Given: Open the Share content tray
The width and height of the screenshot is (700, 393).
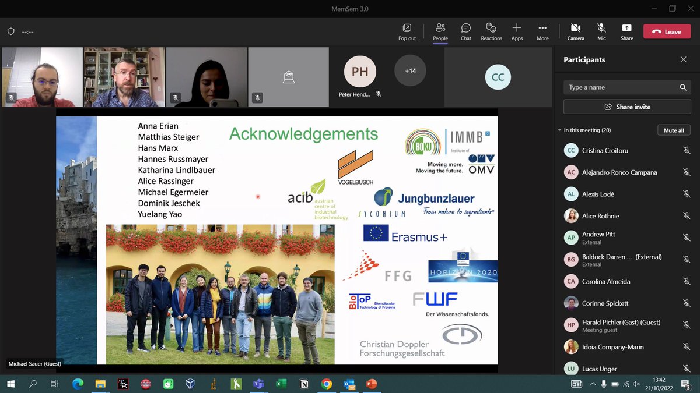Looking at the screenshot, I should coord(626,32).
